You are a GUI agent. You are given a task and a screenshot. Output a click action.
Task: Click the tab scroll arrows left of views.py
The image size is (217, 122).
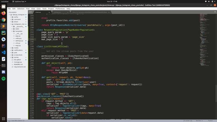(30, 12)
